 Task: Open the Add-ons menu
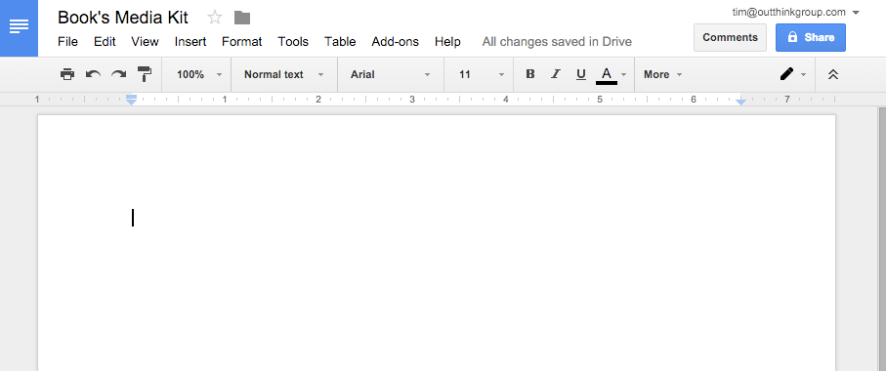(x=396, y=42)
